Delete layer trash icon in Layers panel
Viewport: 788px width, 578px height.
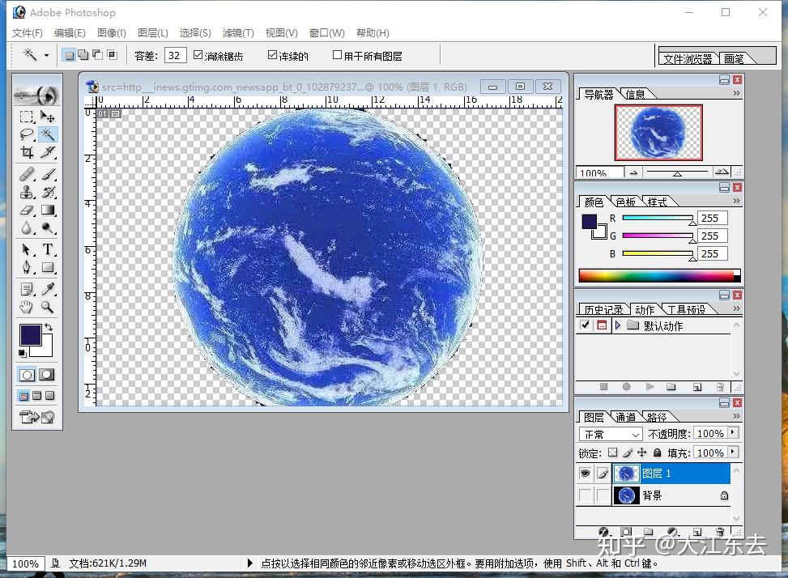(720, 531)
